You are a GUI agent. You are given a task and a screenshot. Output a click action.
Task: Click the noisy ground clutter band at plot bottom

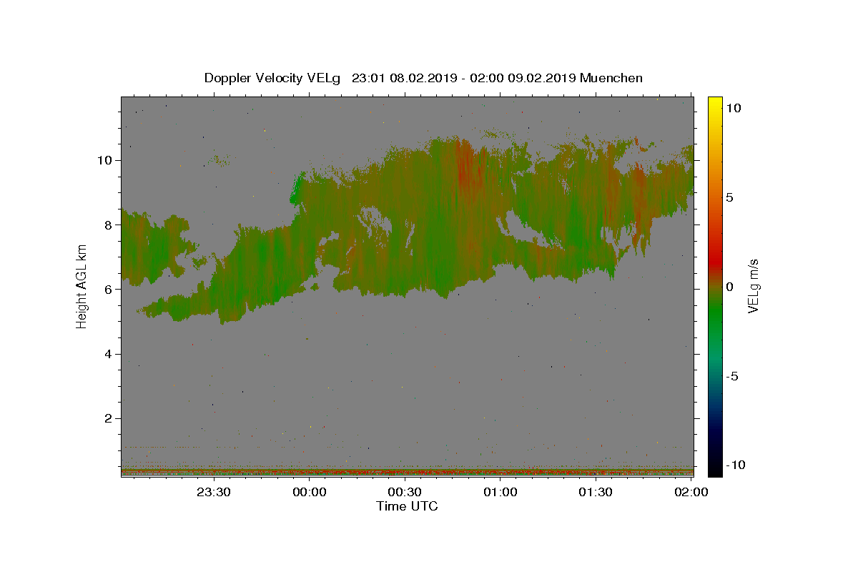point(407,471)
